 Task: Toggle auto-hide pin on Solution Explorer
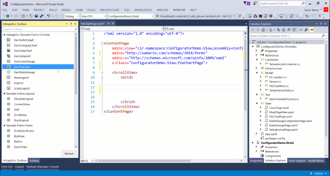321,24
